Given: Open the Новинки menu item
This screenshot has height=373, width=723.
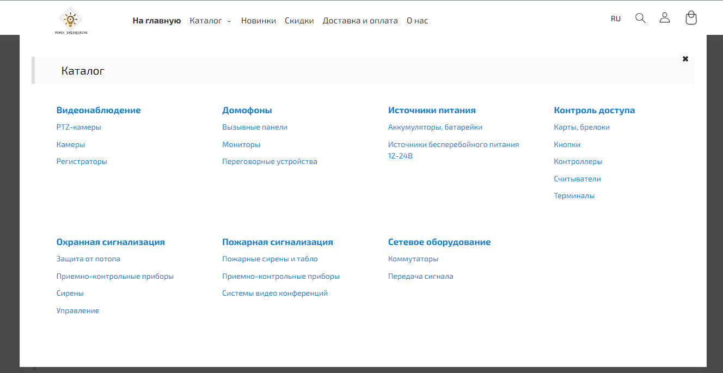Looking at the screenshot, I should 258,21.
